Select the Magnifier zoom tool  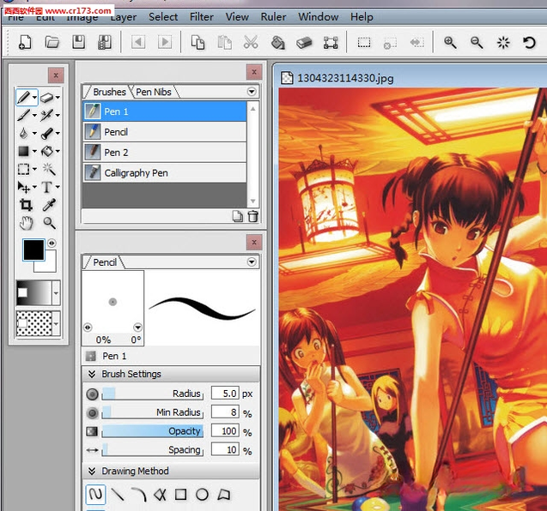49,223
